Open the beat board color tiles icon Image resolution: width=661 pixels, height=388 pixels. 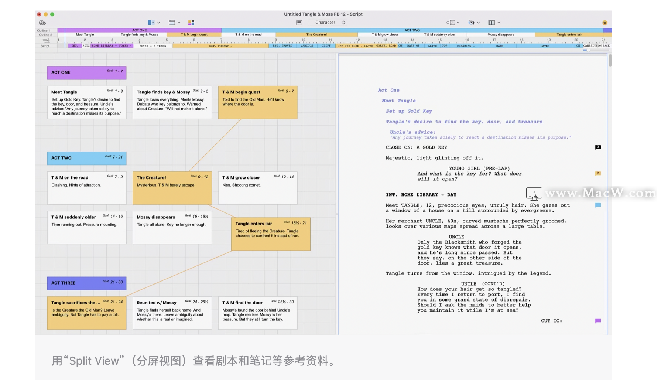[191, 23]
